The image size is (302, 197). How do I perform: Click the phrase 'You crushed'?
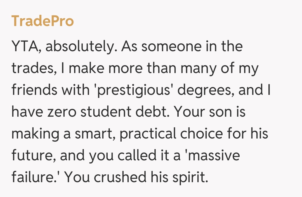[x=102, y=177]
